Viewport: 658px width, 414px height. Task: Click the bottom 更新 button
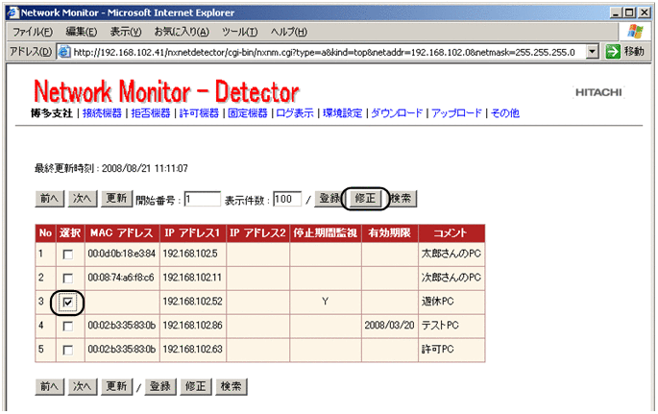coord(116,386)
